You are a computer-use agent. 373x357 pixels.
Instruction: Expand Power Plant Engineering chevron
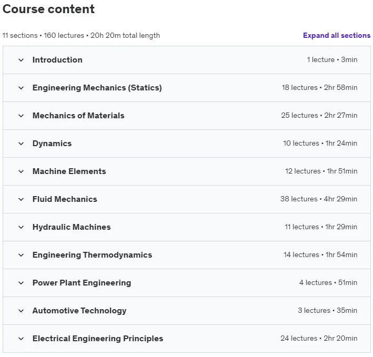tap(21, 283)
